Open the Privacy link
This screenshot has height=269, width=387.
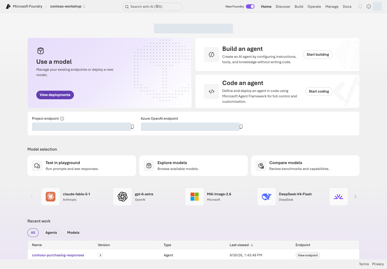point(378,264)
